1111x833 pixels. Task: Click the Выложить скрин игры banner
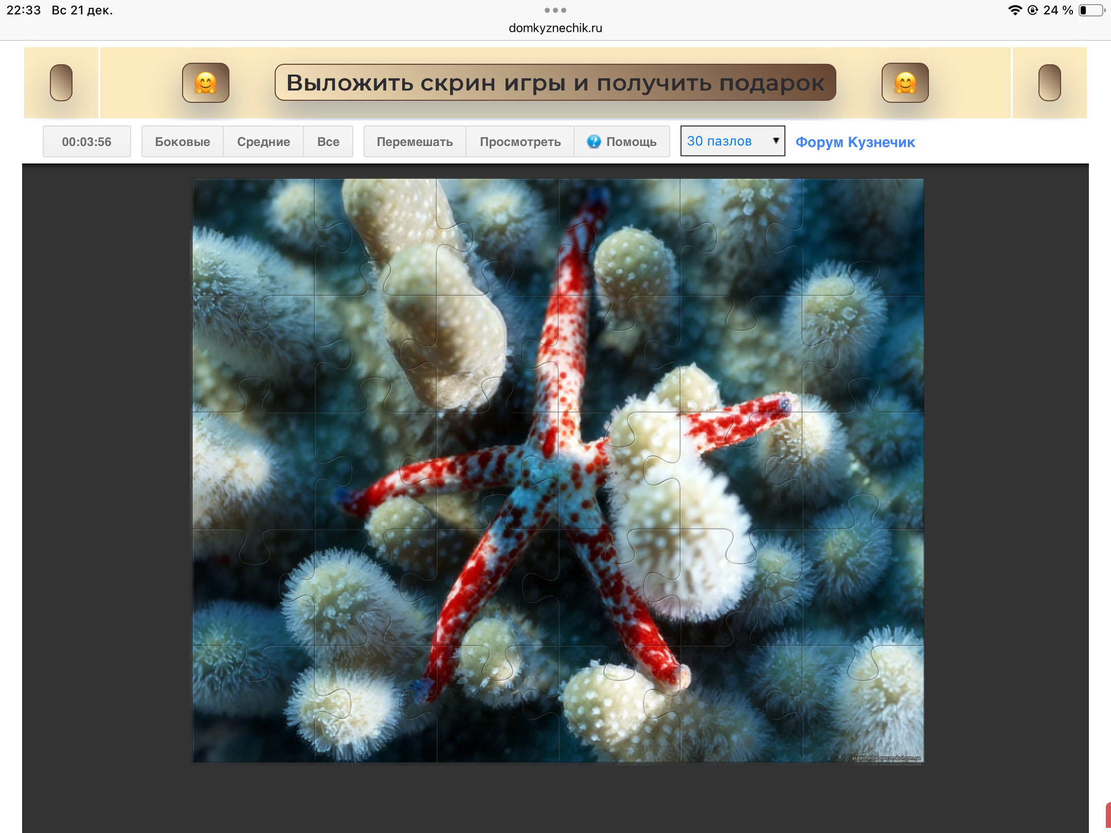coord(555,83)
